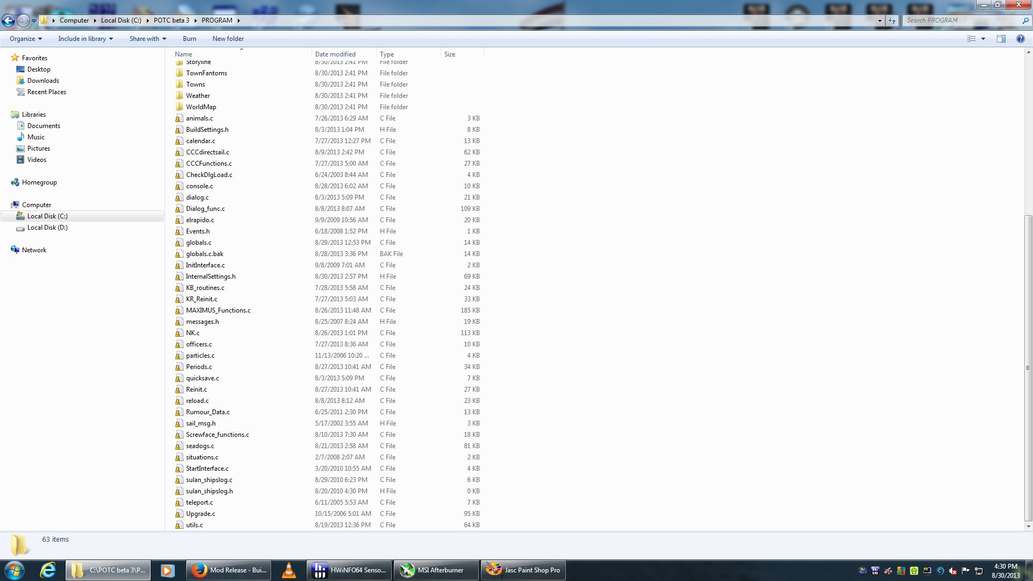The image size is (1033, 581).
Task: Sort files by Date modified column
Action: click(335, 54)
